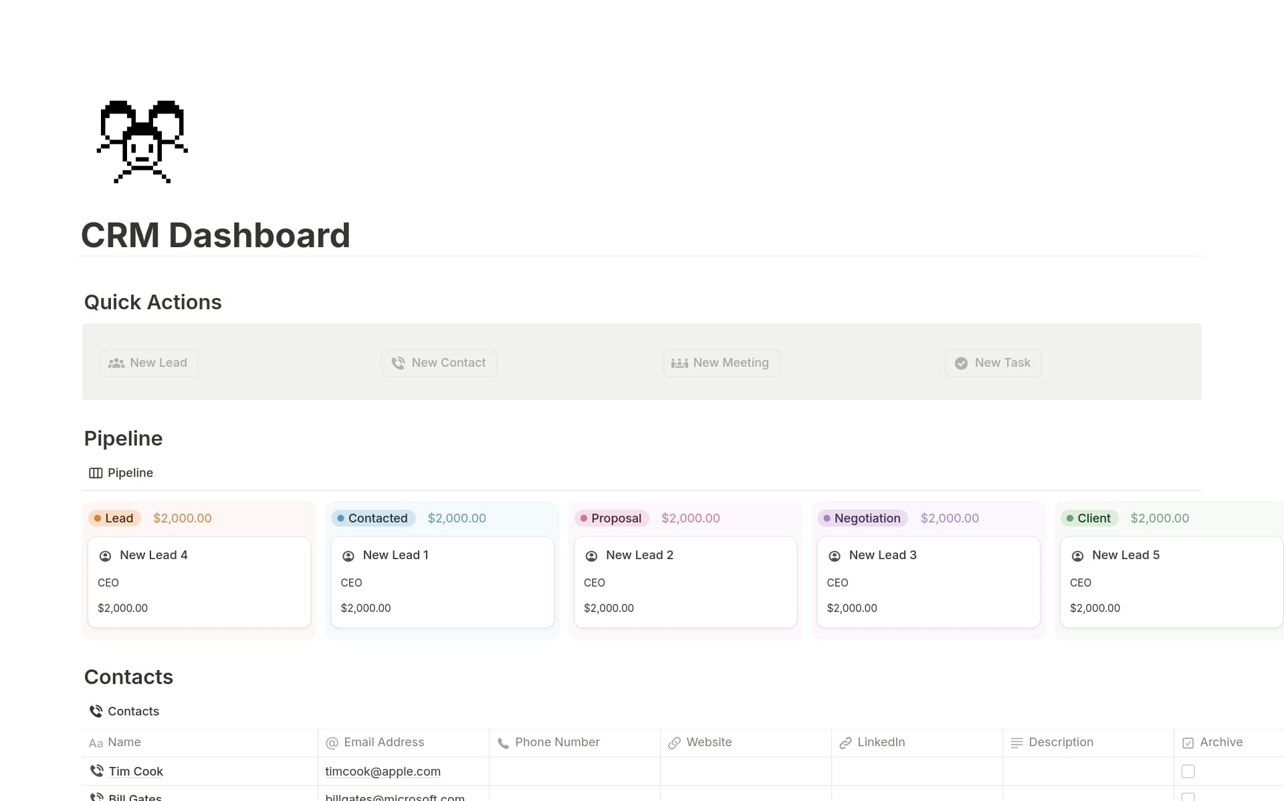This screenshot has width=1284, height=801.
Task: Click the person icon on New Lead 4 card
Action: point(105,556)
